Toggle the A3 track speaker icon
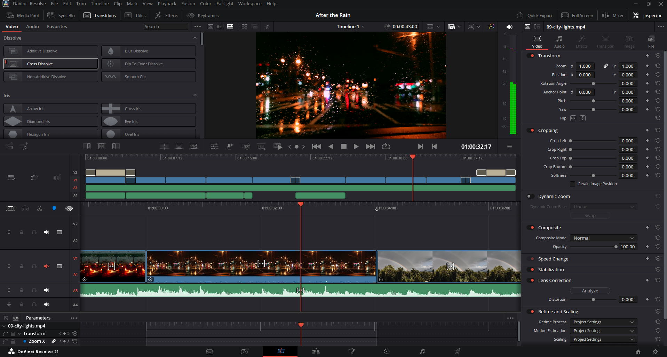This screenshot has height=357, width=667. (47, 290)
